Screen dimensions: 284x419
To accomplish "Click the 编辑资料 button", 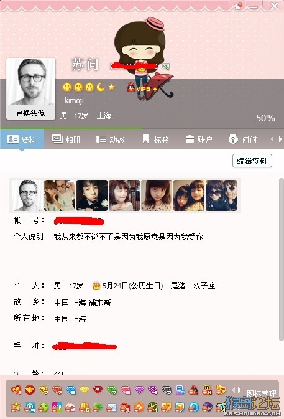I will click(252, 161).
